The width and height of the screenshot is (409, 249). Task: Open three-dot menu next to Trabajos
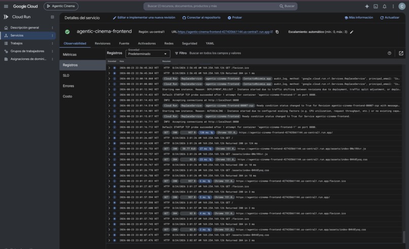[x=52, y=43]
